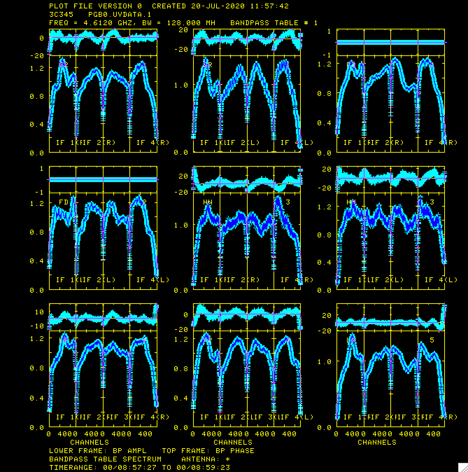Click CHANNELS axis label under bottom-right plot
Screen dimensions: 468x472
(377, 442)
